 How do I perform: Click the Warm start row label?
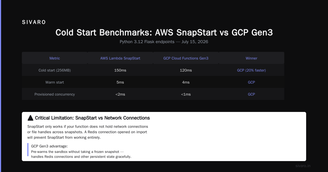pyautogui.click(x=55, y=82)
